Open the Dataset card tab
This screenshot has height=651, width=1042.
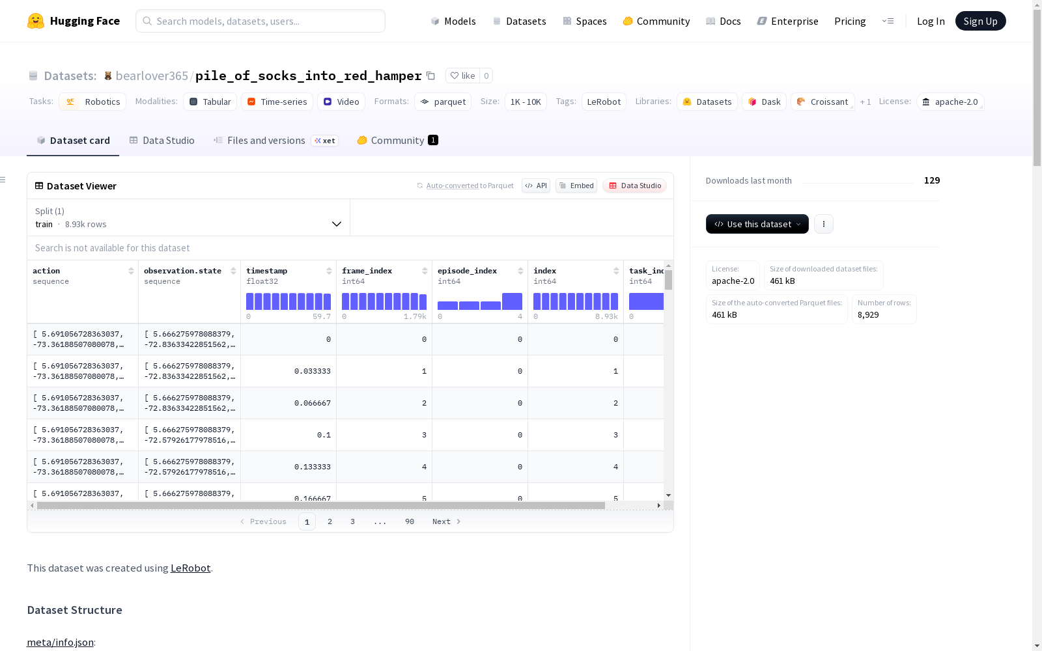73,141
